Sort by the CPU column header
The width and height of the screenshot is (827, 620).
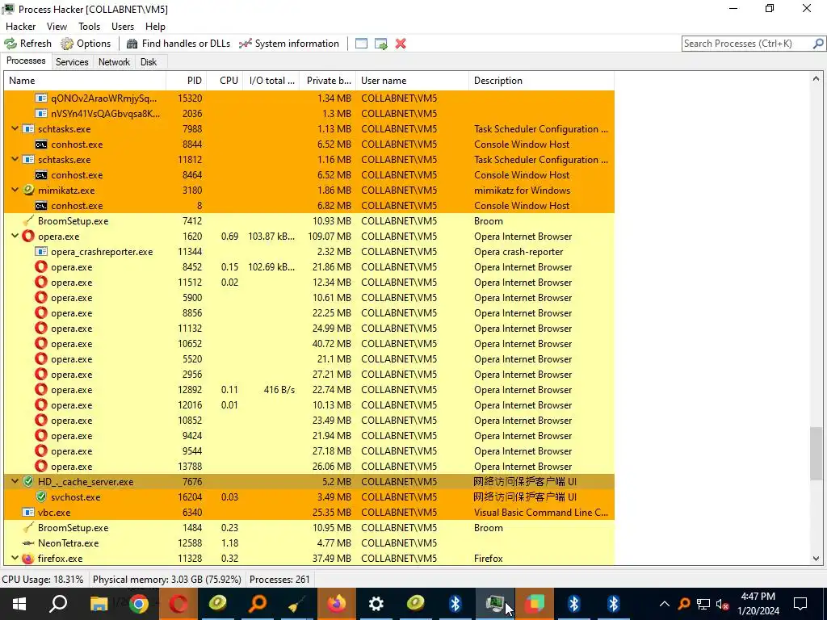225,81
